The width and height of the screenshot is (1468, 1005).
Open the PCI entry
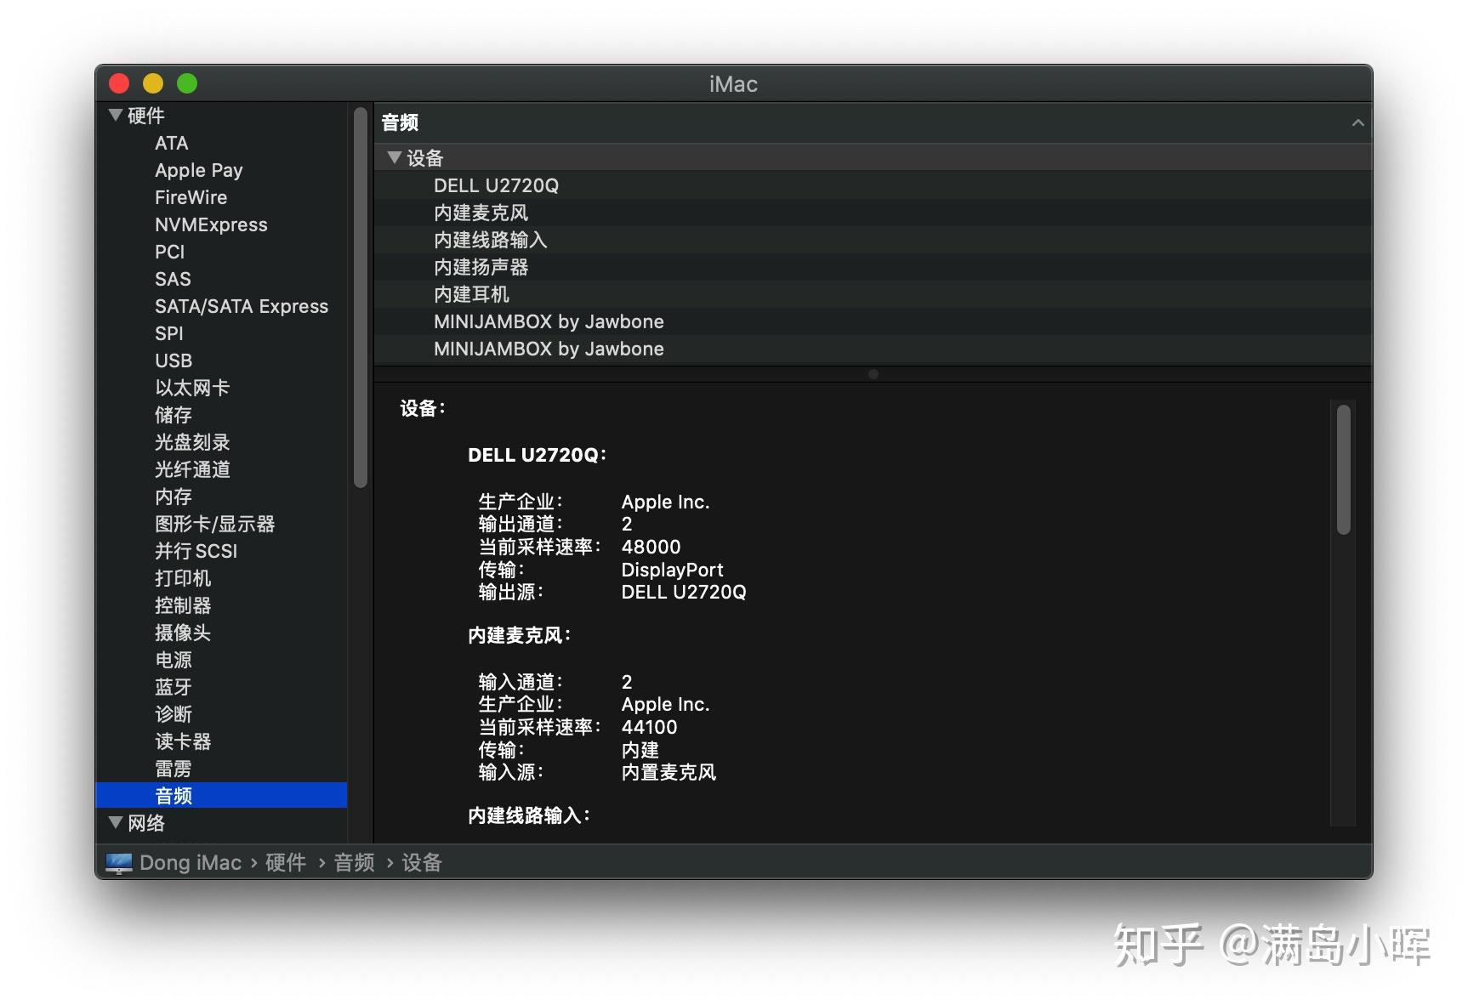point(170,252)
